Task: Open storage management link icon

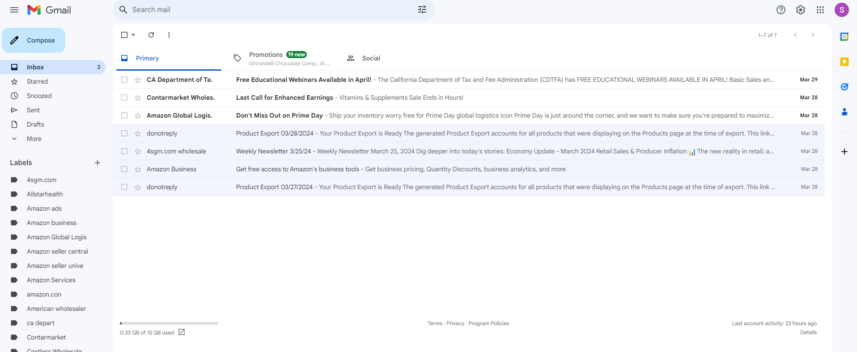Action: click(182, 332)
